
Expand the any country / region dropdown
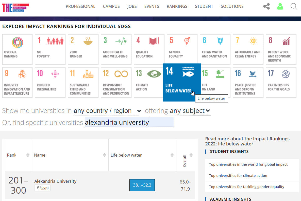coord(107,111)
